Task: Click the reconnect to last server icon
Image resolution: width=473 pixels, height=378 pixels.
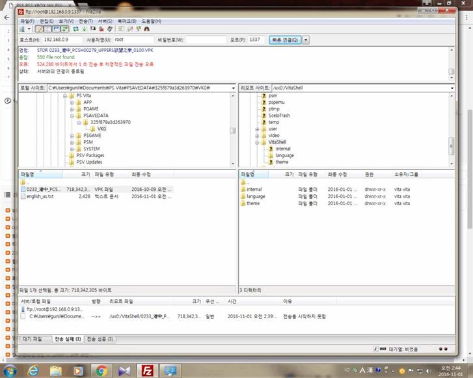Action: [x=110, y=29]
